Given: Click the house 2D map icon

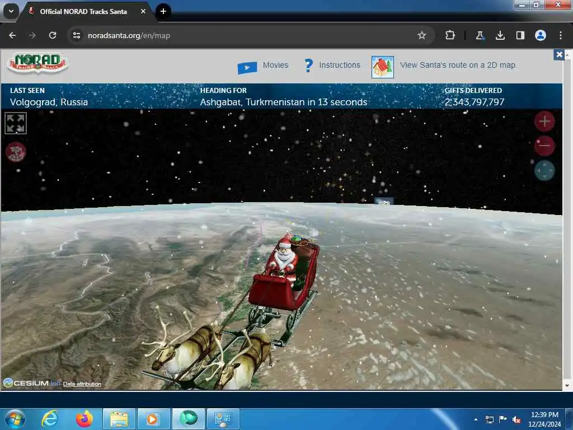Looking at the screenshot, I should click(x=382, y=67).
